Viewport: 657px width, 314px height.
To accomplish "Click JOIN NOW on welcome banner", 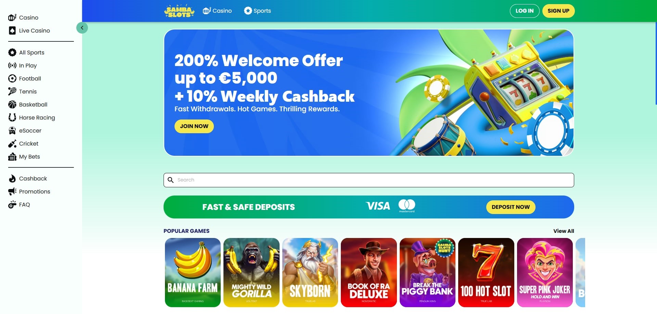I will 194,126.
